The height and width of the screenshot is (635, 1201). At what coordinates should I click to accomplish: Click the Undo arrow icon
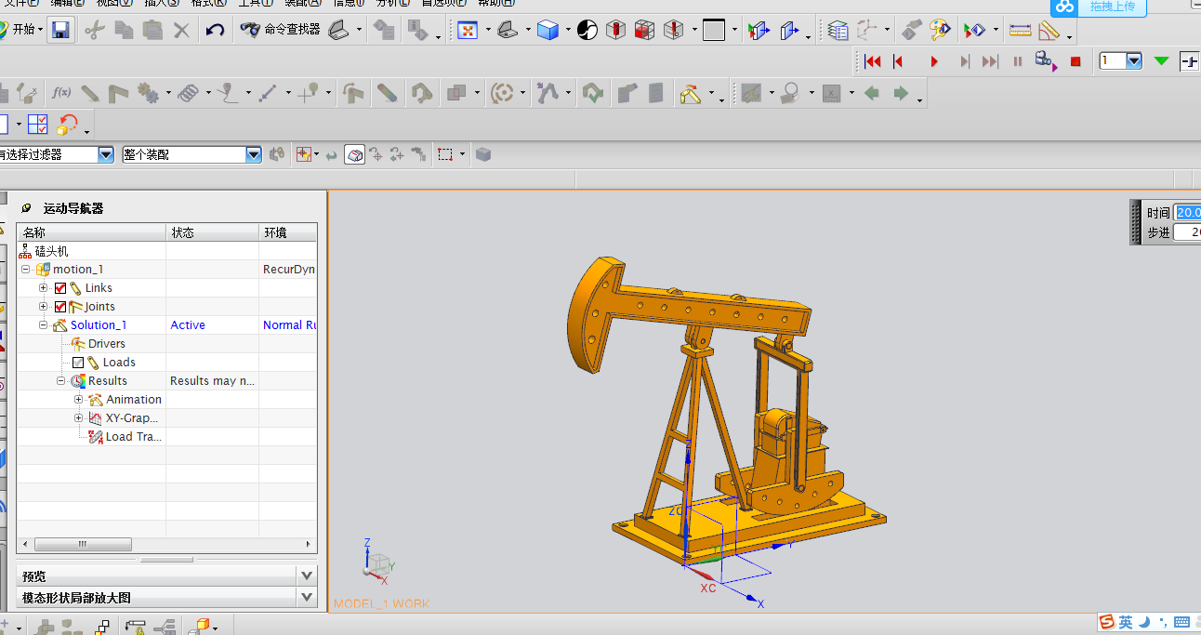(x=215, y=30)
